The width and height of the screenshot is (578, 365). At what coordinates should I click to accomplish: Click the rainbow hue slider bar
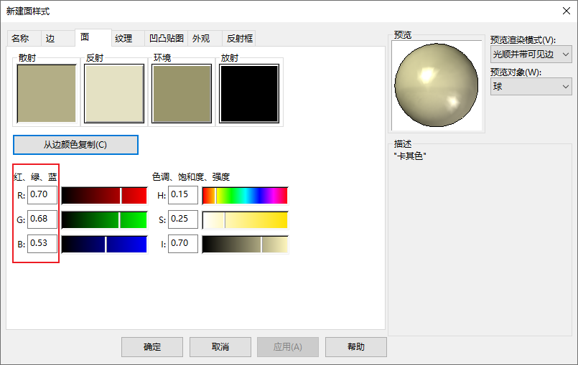click(245, 195)
